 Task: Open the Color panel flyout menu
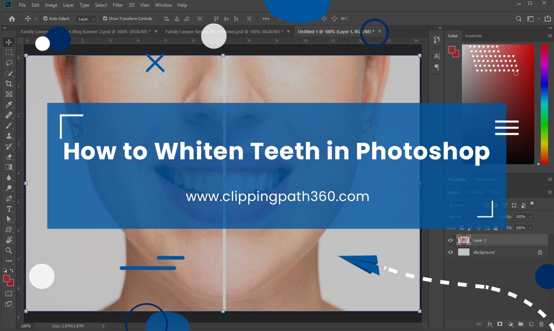click(550, 36)
